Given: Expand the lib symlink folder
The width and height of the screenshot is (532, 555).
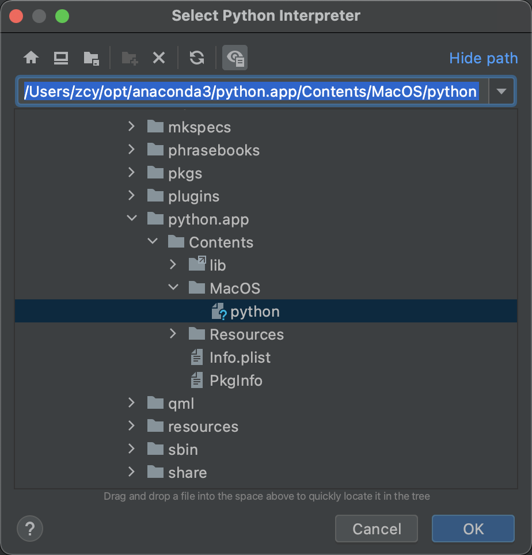Looking at the screenshot, I should (x=173, y=265).
